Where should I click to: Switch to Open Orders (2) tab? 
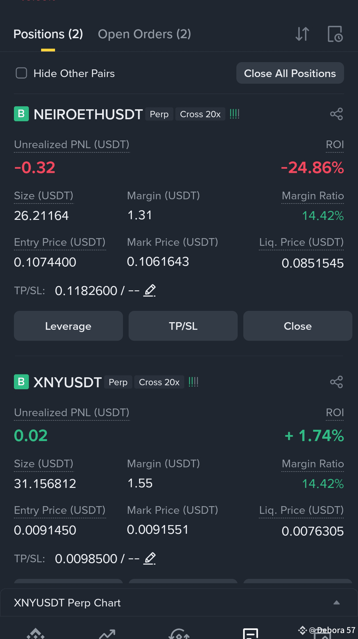coord(144,34)
